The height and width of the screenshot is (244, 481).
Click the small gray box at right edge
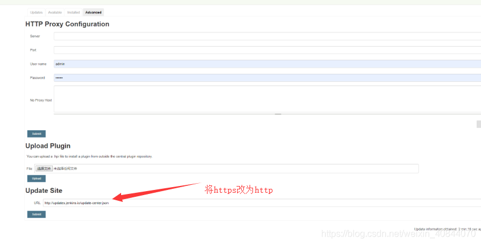coord(479,124)
